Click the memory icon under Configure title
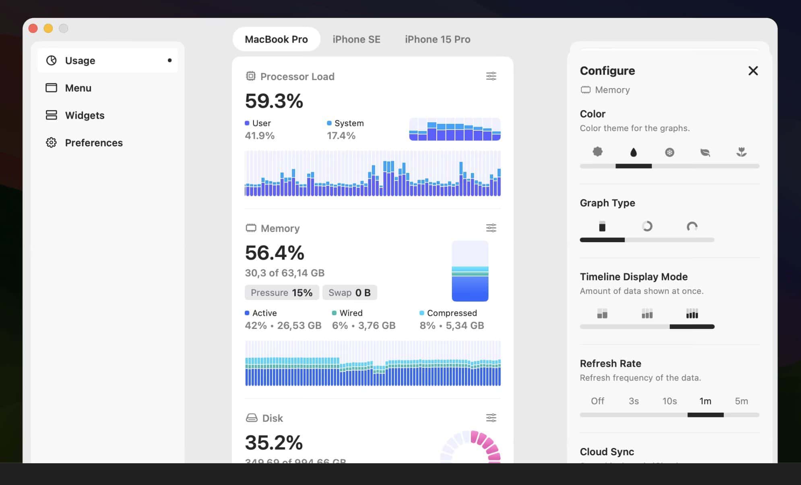 pos(585,90)
